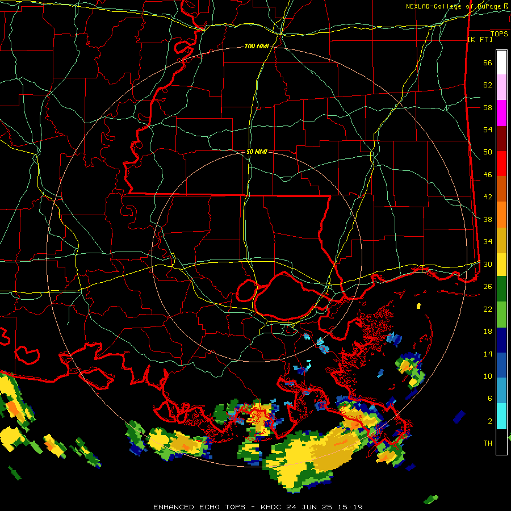Click the '42' legend value
511x511 pixels.
[488, 197]
